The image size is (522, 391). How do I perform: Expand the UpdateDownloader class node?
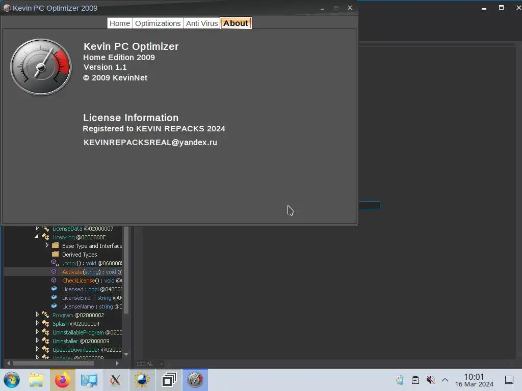click(37, 349)
